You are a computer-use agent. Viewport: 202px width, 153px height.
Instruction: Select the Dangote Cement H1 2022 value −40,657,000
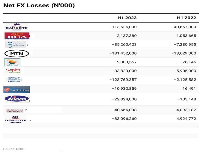coord(184,27)
